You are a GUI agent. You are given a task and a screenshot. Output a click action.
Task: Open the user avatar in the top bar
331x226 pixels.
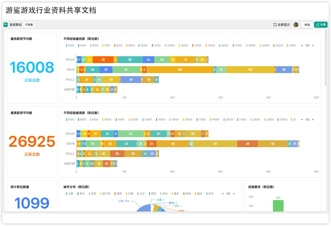[x=296, y=25]
